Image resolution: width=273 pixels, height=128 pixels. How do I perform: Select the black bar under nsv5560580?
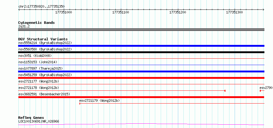pos(141,52)
